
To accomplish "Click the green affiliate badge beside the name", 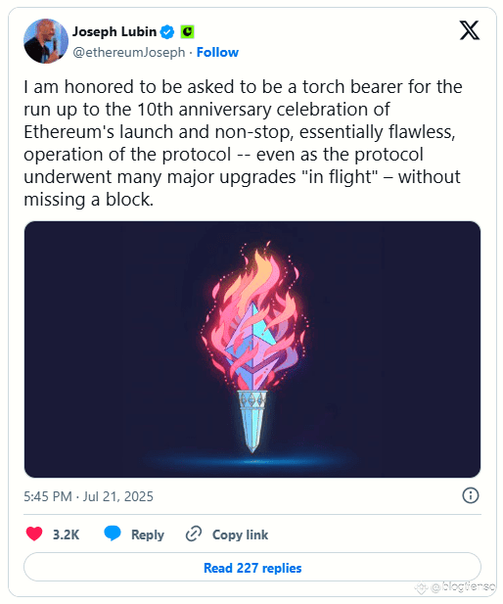I will point(187,31).
